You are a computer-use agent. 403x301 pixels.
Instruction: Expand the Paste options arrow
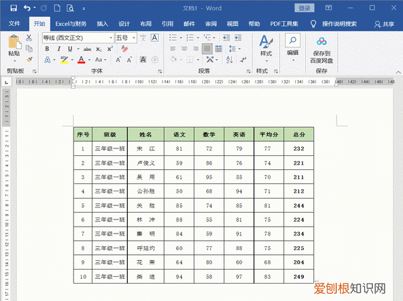(x=15, y=61)
